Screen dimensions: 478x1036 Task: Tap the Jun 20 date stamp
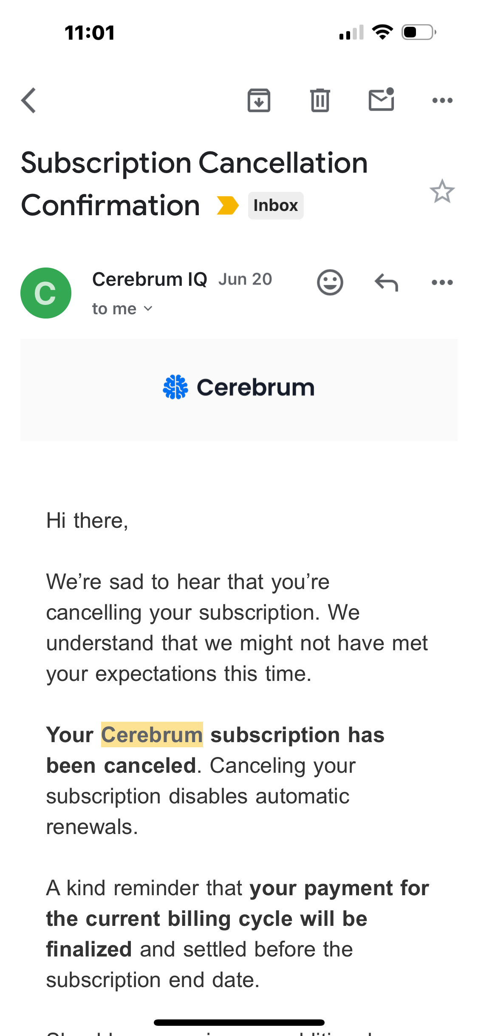245,279
